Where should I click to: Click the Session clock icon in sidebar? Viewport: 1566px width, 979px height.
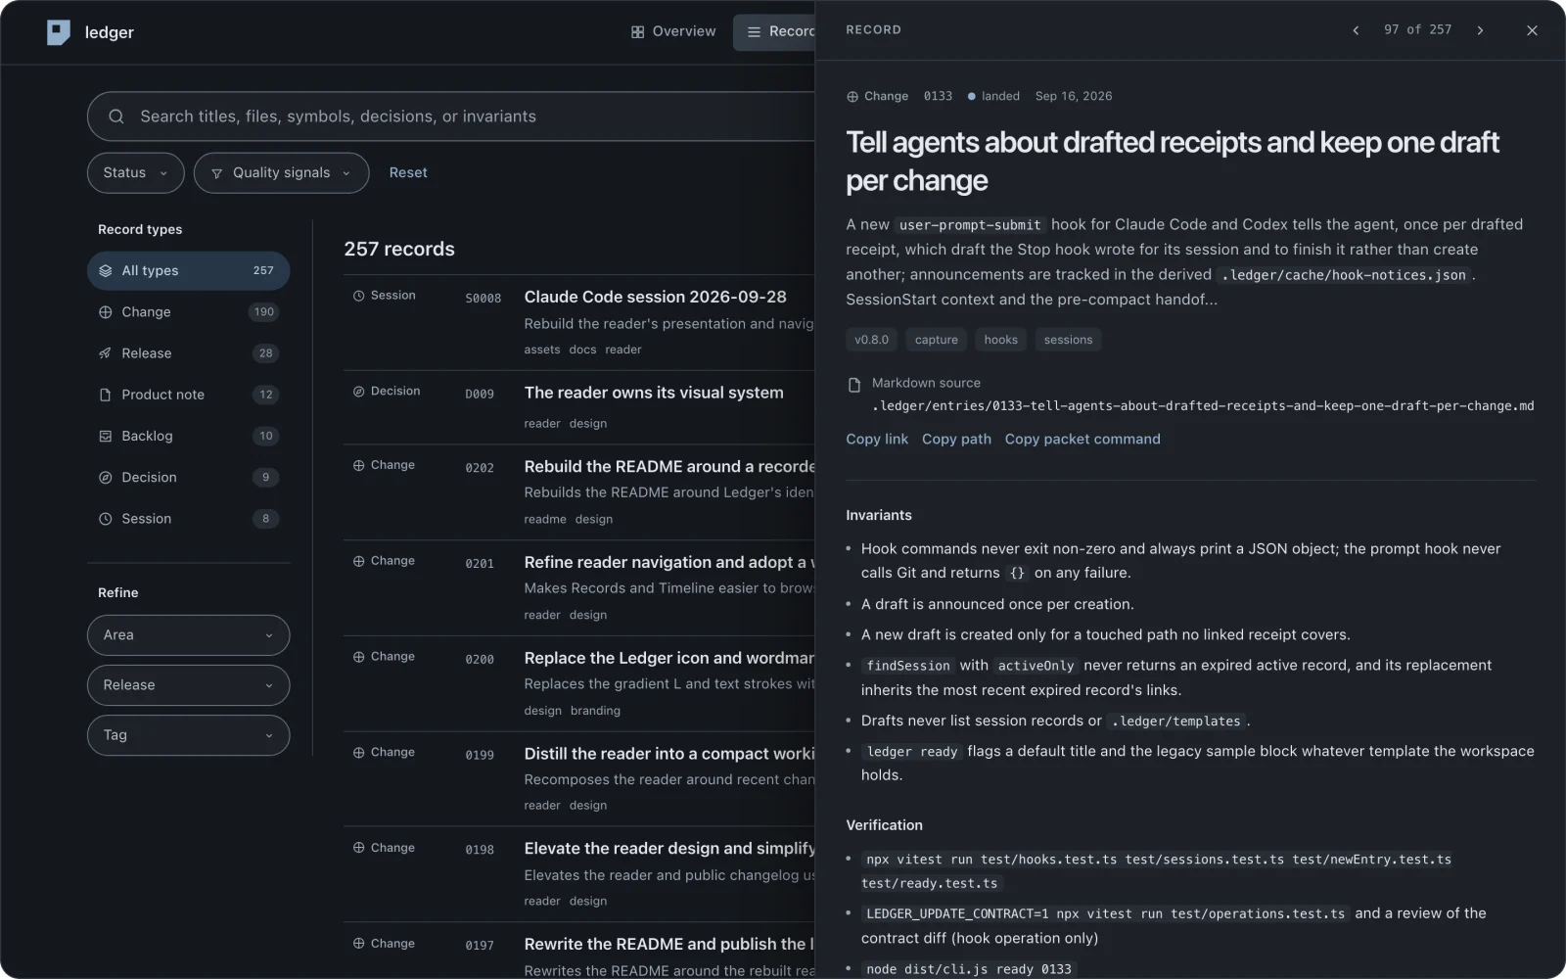[x=106, y=519]
